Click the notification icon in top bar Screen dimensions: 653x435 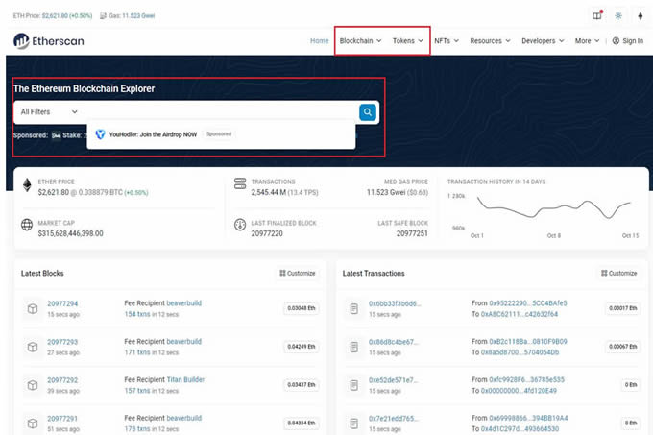[596, 15]
